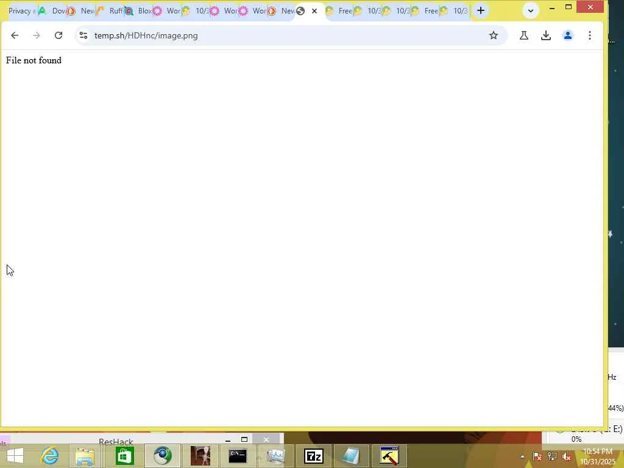The height and width of the screenshot is (468, 624).
Task: Click the forward navigation arrow
Action: (x=37, y=35)
